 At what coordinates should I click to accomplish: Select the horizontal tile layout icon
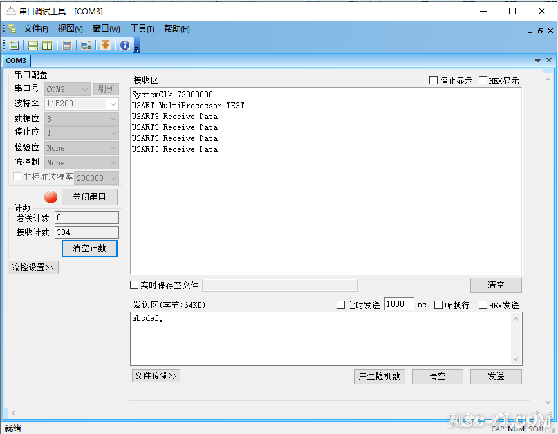pyautogui.click(x=33, y=45)
